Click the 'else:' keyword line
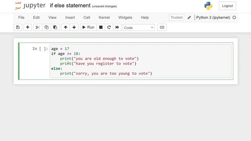251x141 pixels. point(56,69)
